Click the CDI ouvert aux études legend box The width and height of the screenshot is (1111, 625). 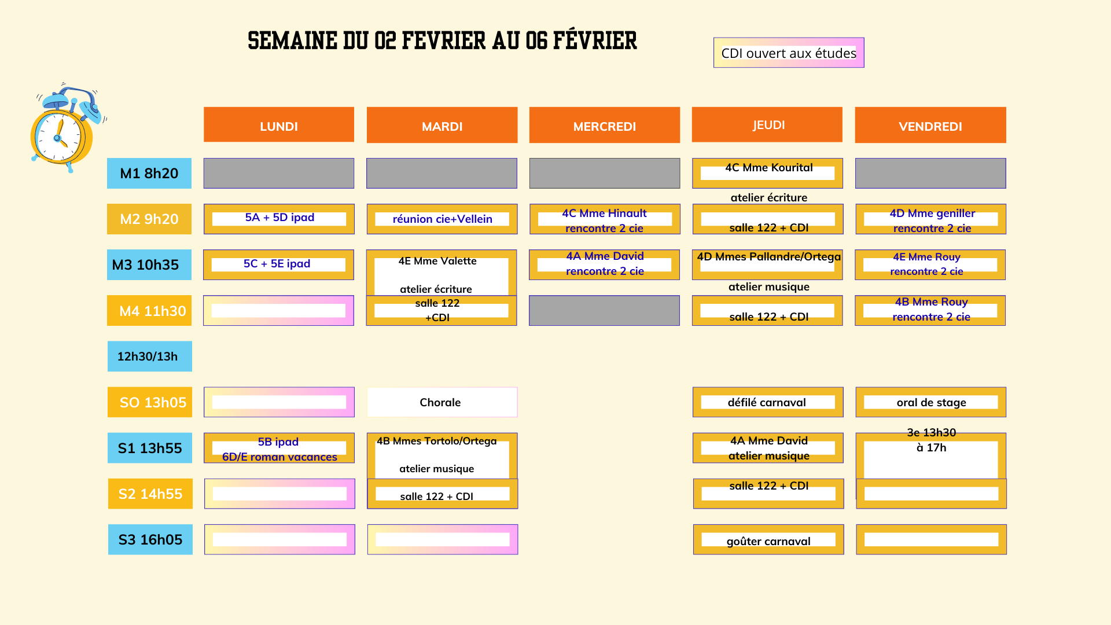pyautogui.click(x=789, y=53)
